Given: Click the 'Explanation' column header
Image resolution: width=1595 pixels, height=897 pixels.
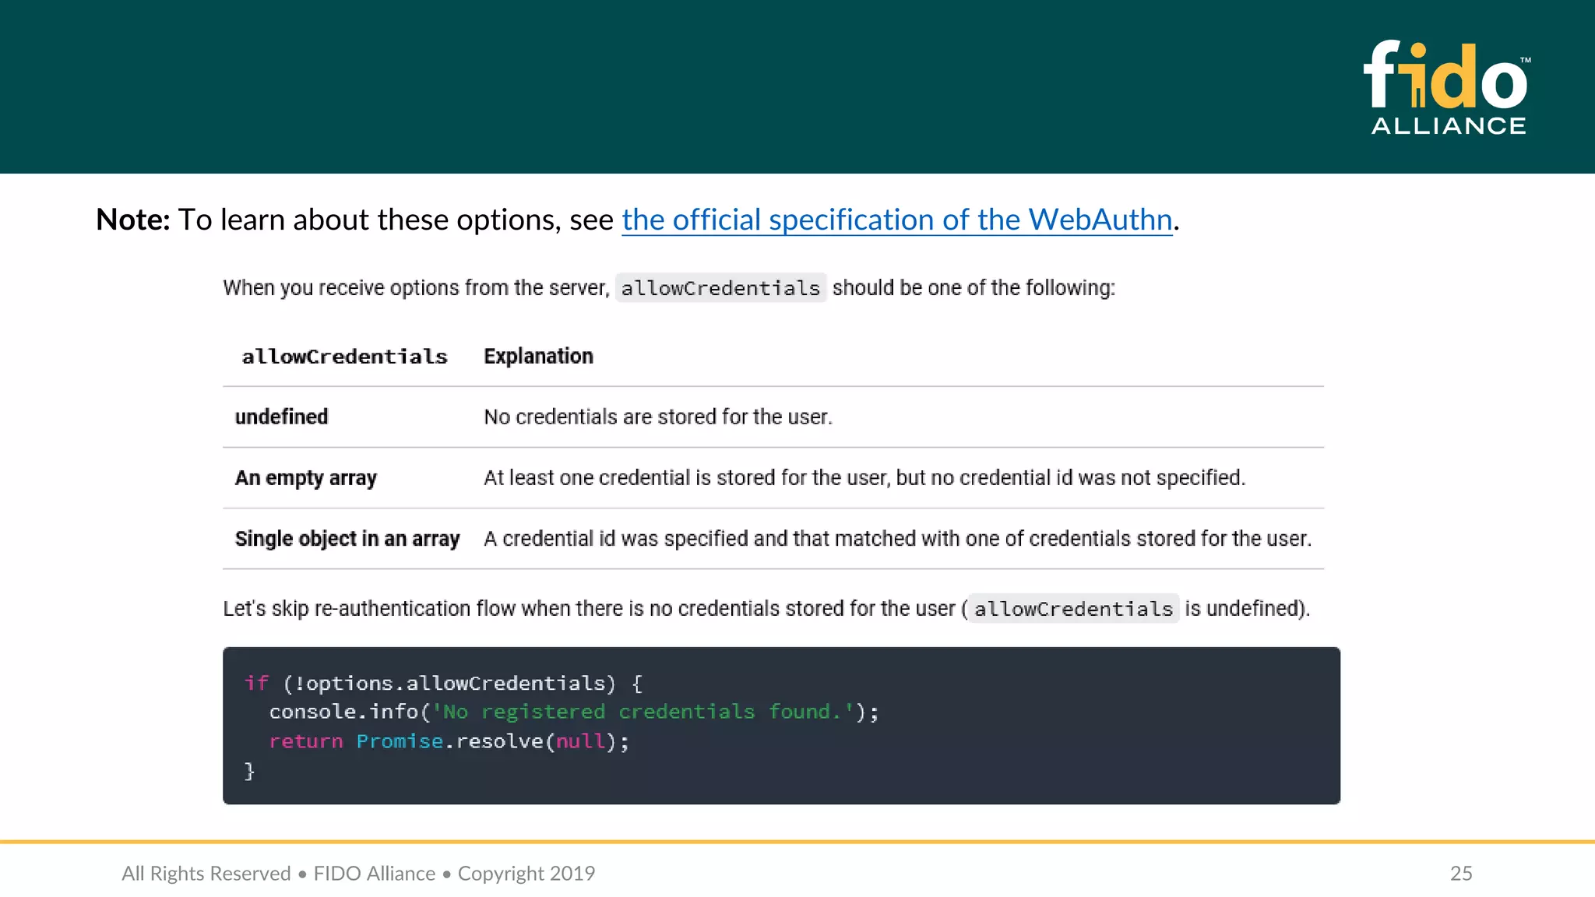Looking at the screenshot, I should [538, 356].
